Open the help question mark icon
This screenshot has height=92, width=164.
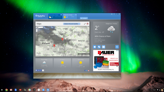[114, 14]
